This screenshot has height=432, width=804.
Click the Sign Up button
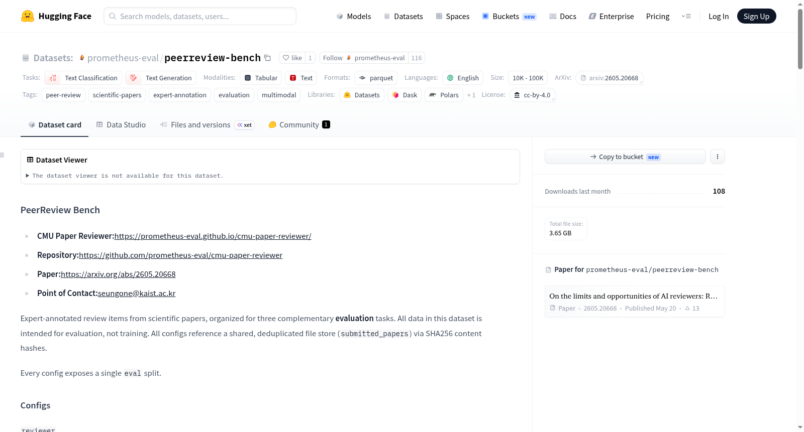756,16
